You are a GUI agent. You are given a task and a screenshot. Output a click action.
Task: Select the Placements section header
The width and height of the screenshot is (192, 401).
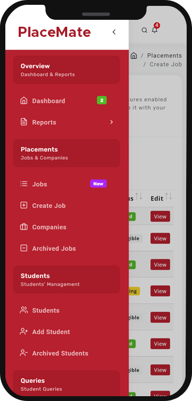(67, 153)
